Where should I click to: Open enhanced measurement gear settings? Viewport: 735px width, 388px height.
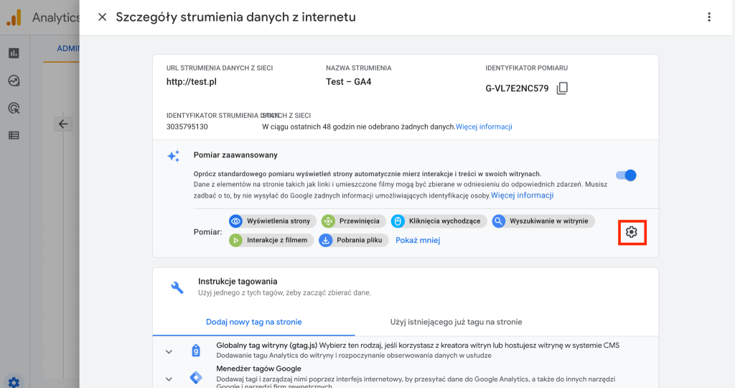(632, 232)
